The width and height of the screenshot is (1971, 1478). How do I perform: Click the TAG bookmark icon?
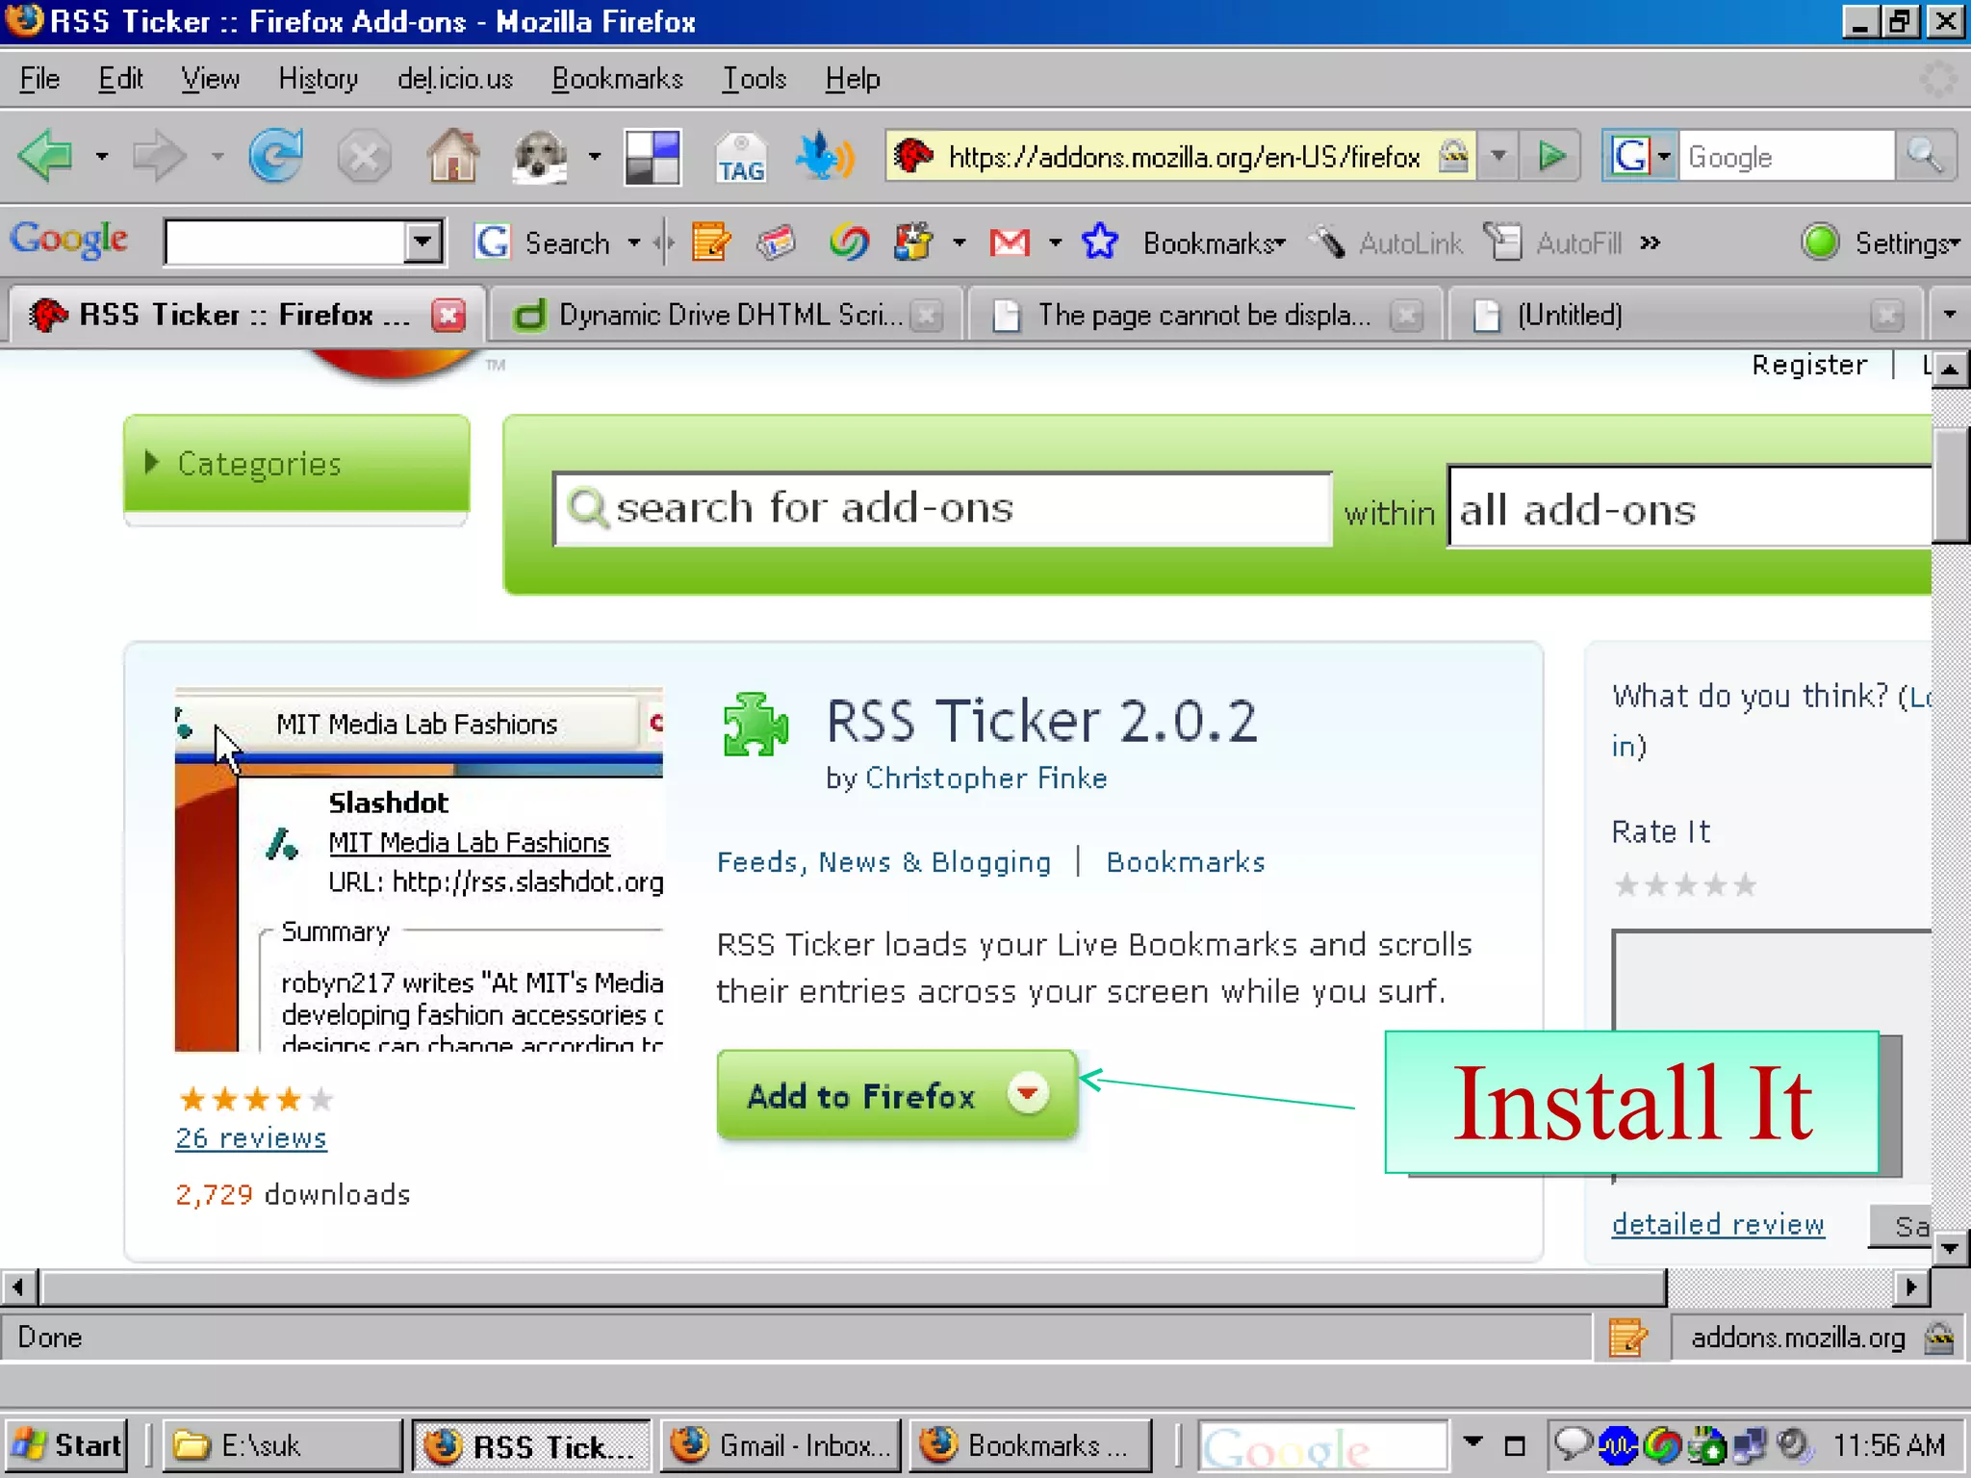click(740, 157)
